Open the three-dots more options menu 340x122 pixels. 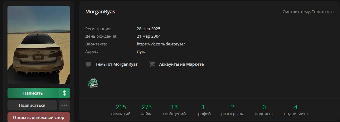(x=64, y=105)
